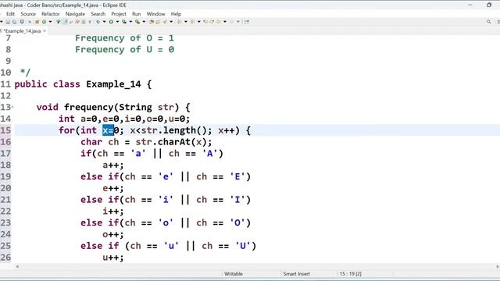Click the left arrow of horizontal scrollbar
500x281 pixels.
17,267
